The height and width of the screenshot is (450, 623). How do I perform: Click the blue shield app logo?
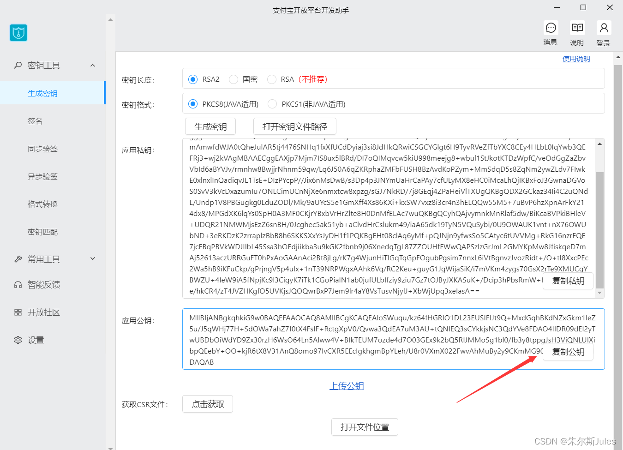(18, 33)
